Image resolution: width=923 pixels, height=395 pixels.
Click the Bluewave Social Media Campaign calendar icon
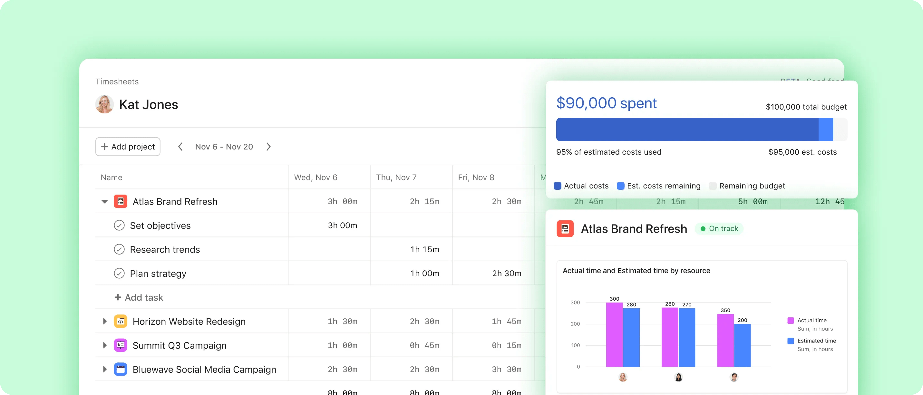click(x=121, y=369)
